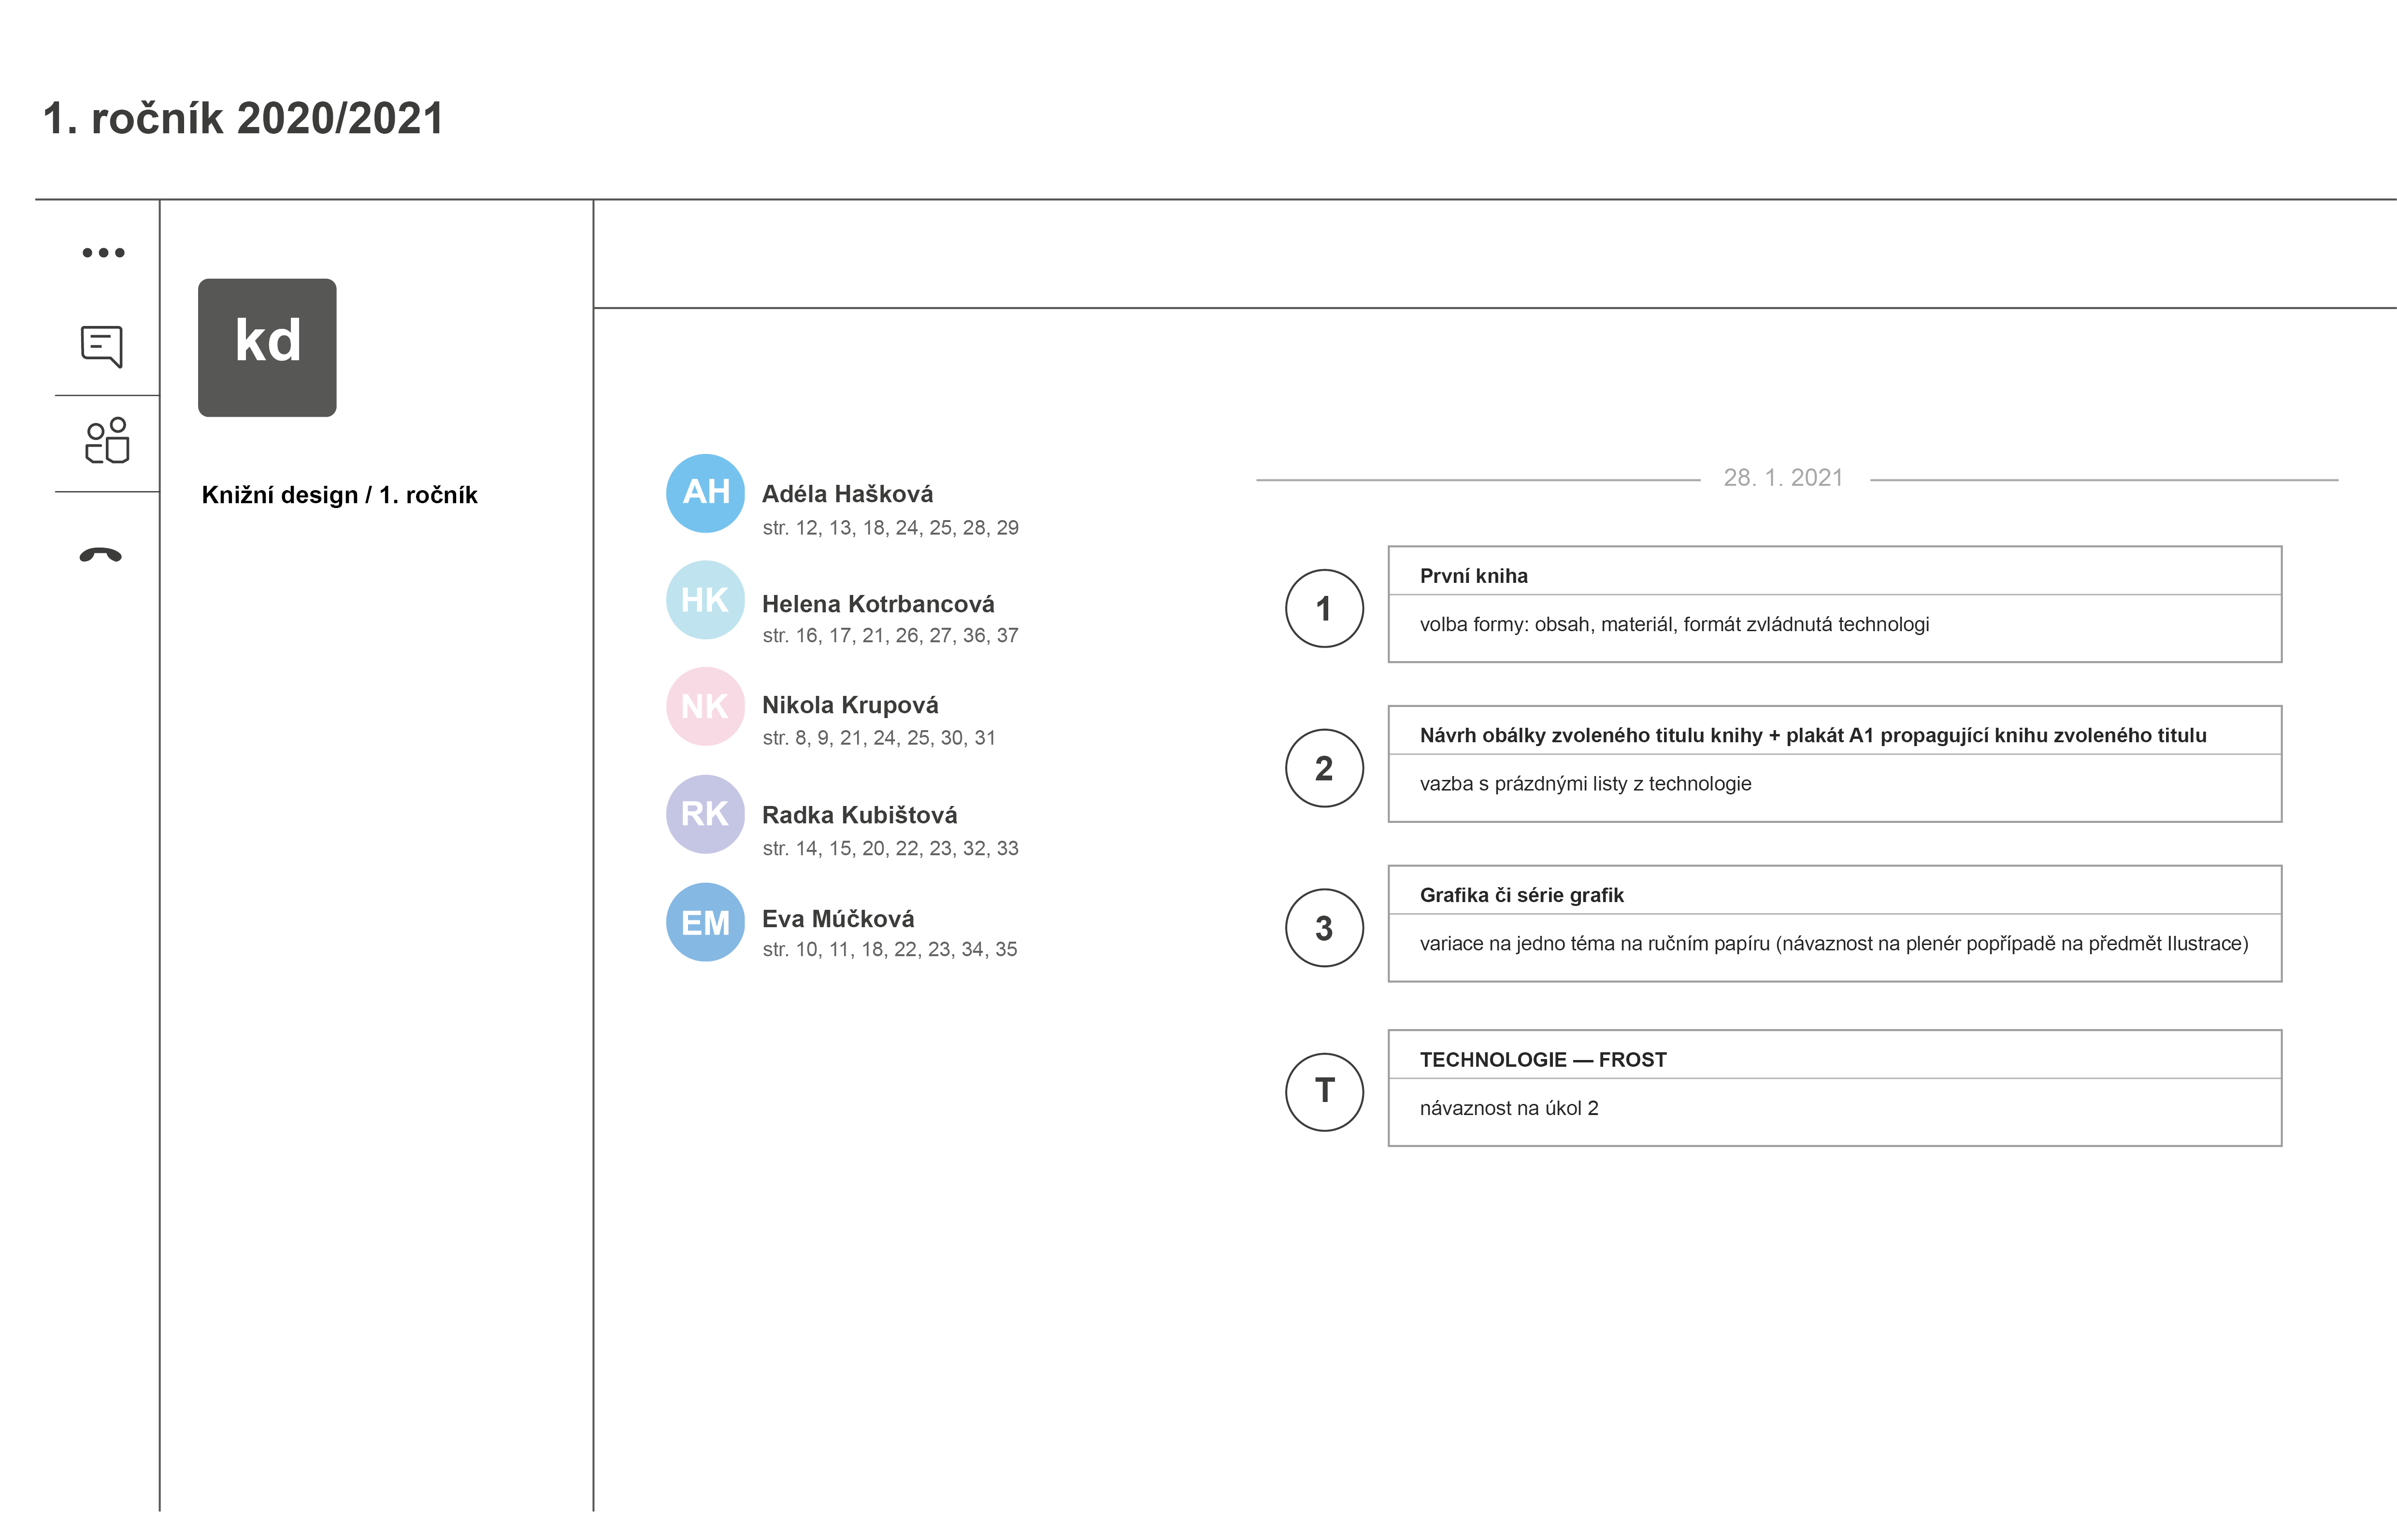The width and height of the screenshot is (2397, 1540).
Task: Select page list str. 12, 13, 18, 24, 25, 28, 29
Action: [890, 528]
